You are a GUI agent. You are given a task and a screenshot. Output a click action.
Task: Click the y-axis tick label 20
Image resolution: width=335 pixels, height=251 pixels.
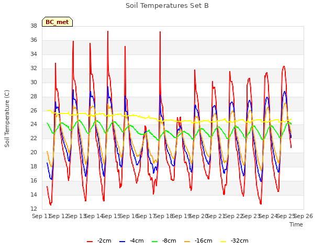[x=33, y=152]
